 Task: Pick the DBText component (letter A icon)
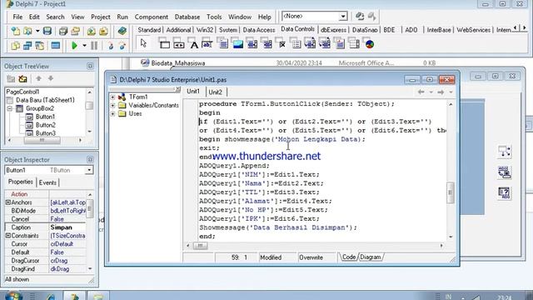(x=194, y=44)
